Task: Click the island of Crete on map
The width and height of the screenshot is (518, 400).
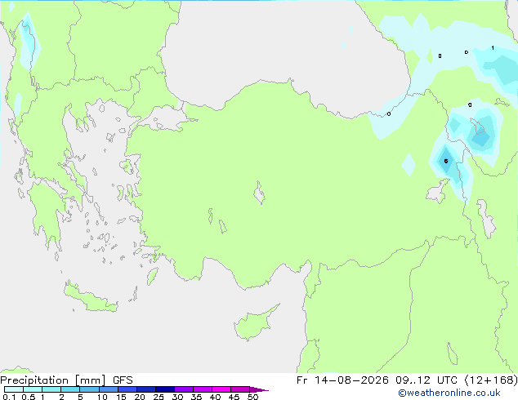Action: [91, 299]
